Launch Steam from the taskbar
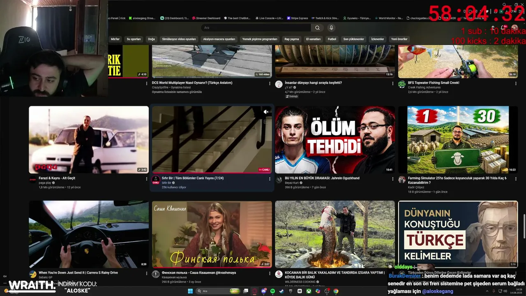The height and width of the screenshot is (296, 526). [281, 291]
